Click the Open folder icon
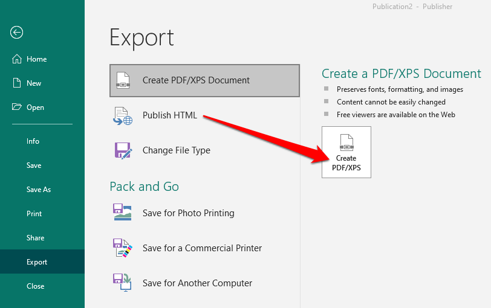This screenshot has height=308, width=491. tap(16, 107)
